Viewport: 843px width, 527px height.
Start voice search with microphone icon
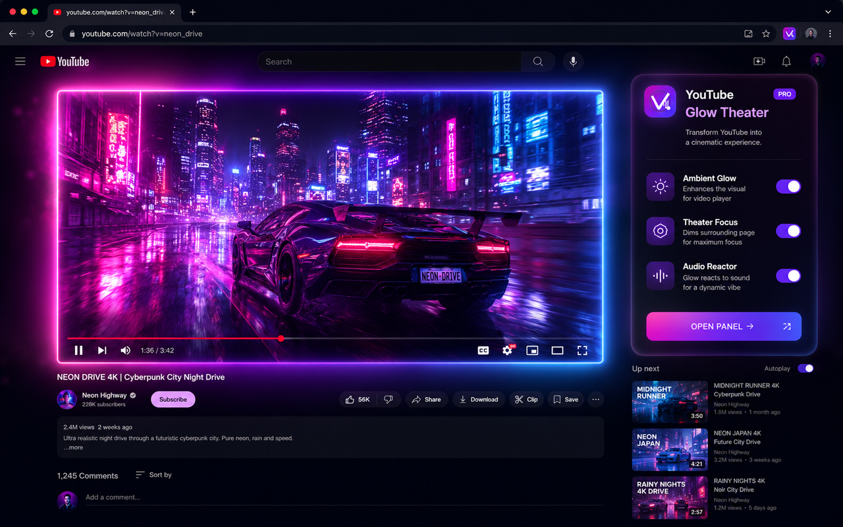(x=573, y=61)
